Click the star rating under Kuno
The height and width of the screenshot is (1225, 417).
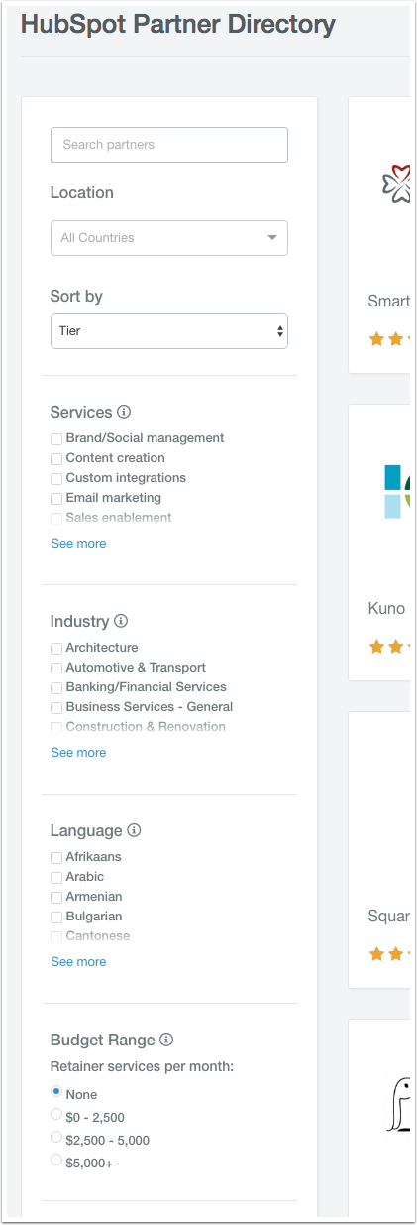point(389,647)
